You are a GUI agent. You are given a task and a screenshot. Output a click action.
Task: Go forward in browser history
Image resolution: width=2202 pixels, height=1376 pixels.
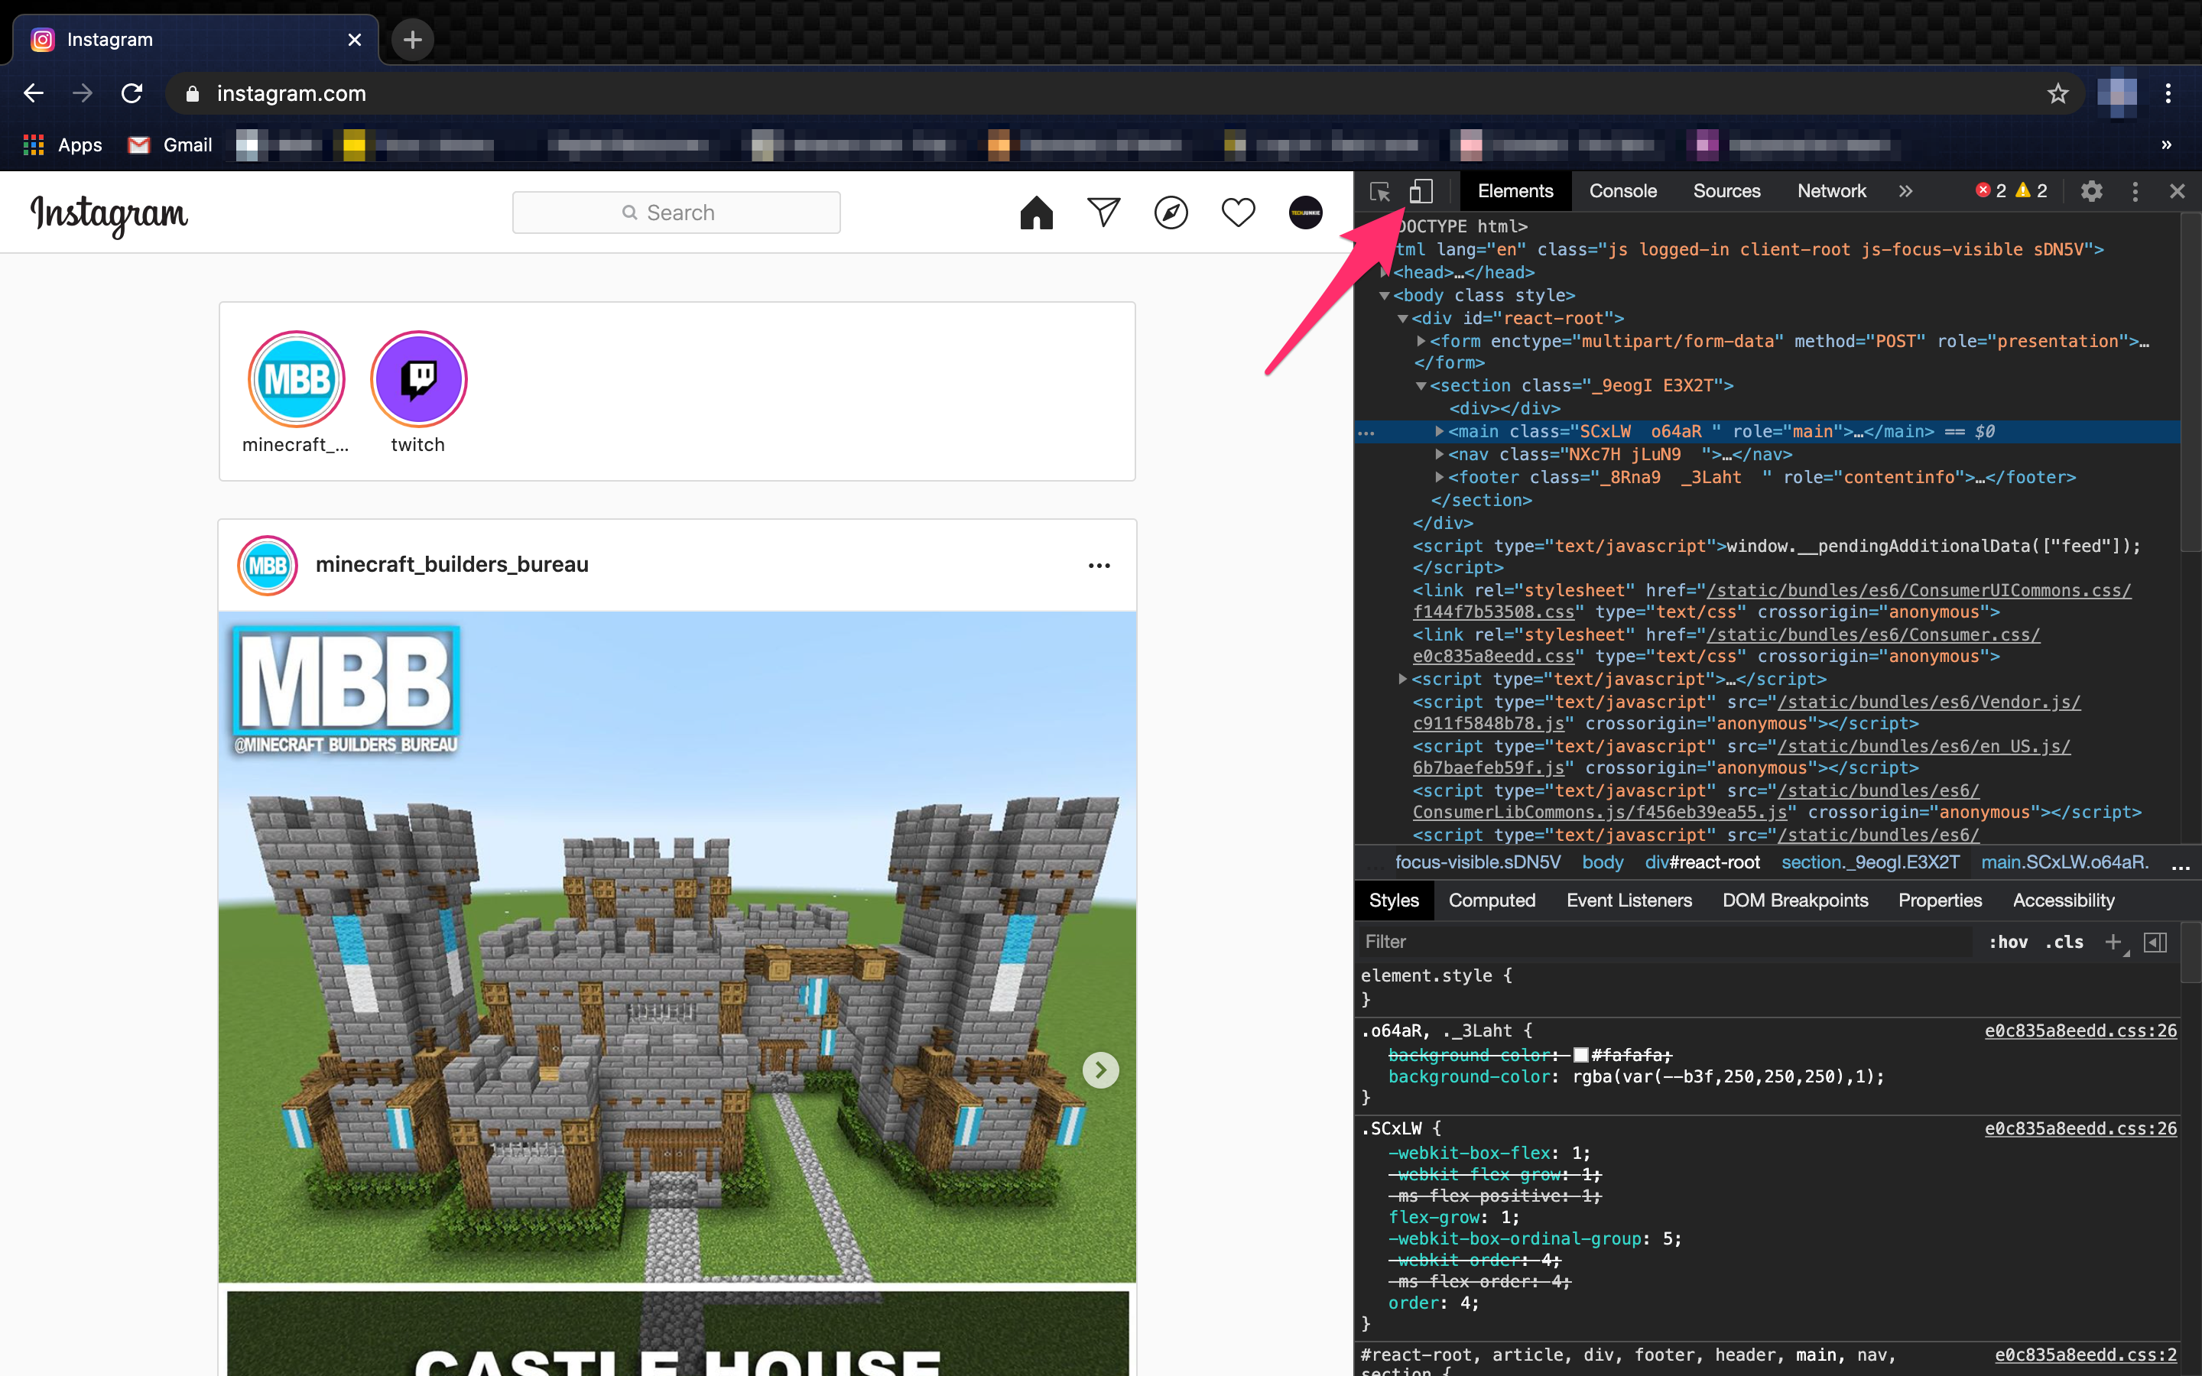(x=83, y=92)
